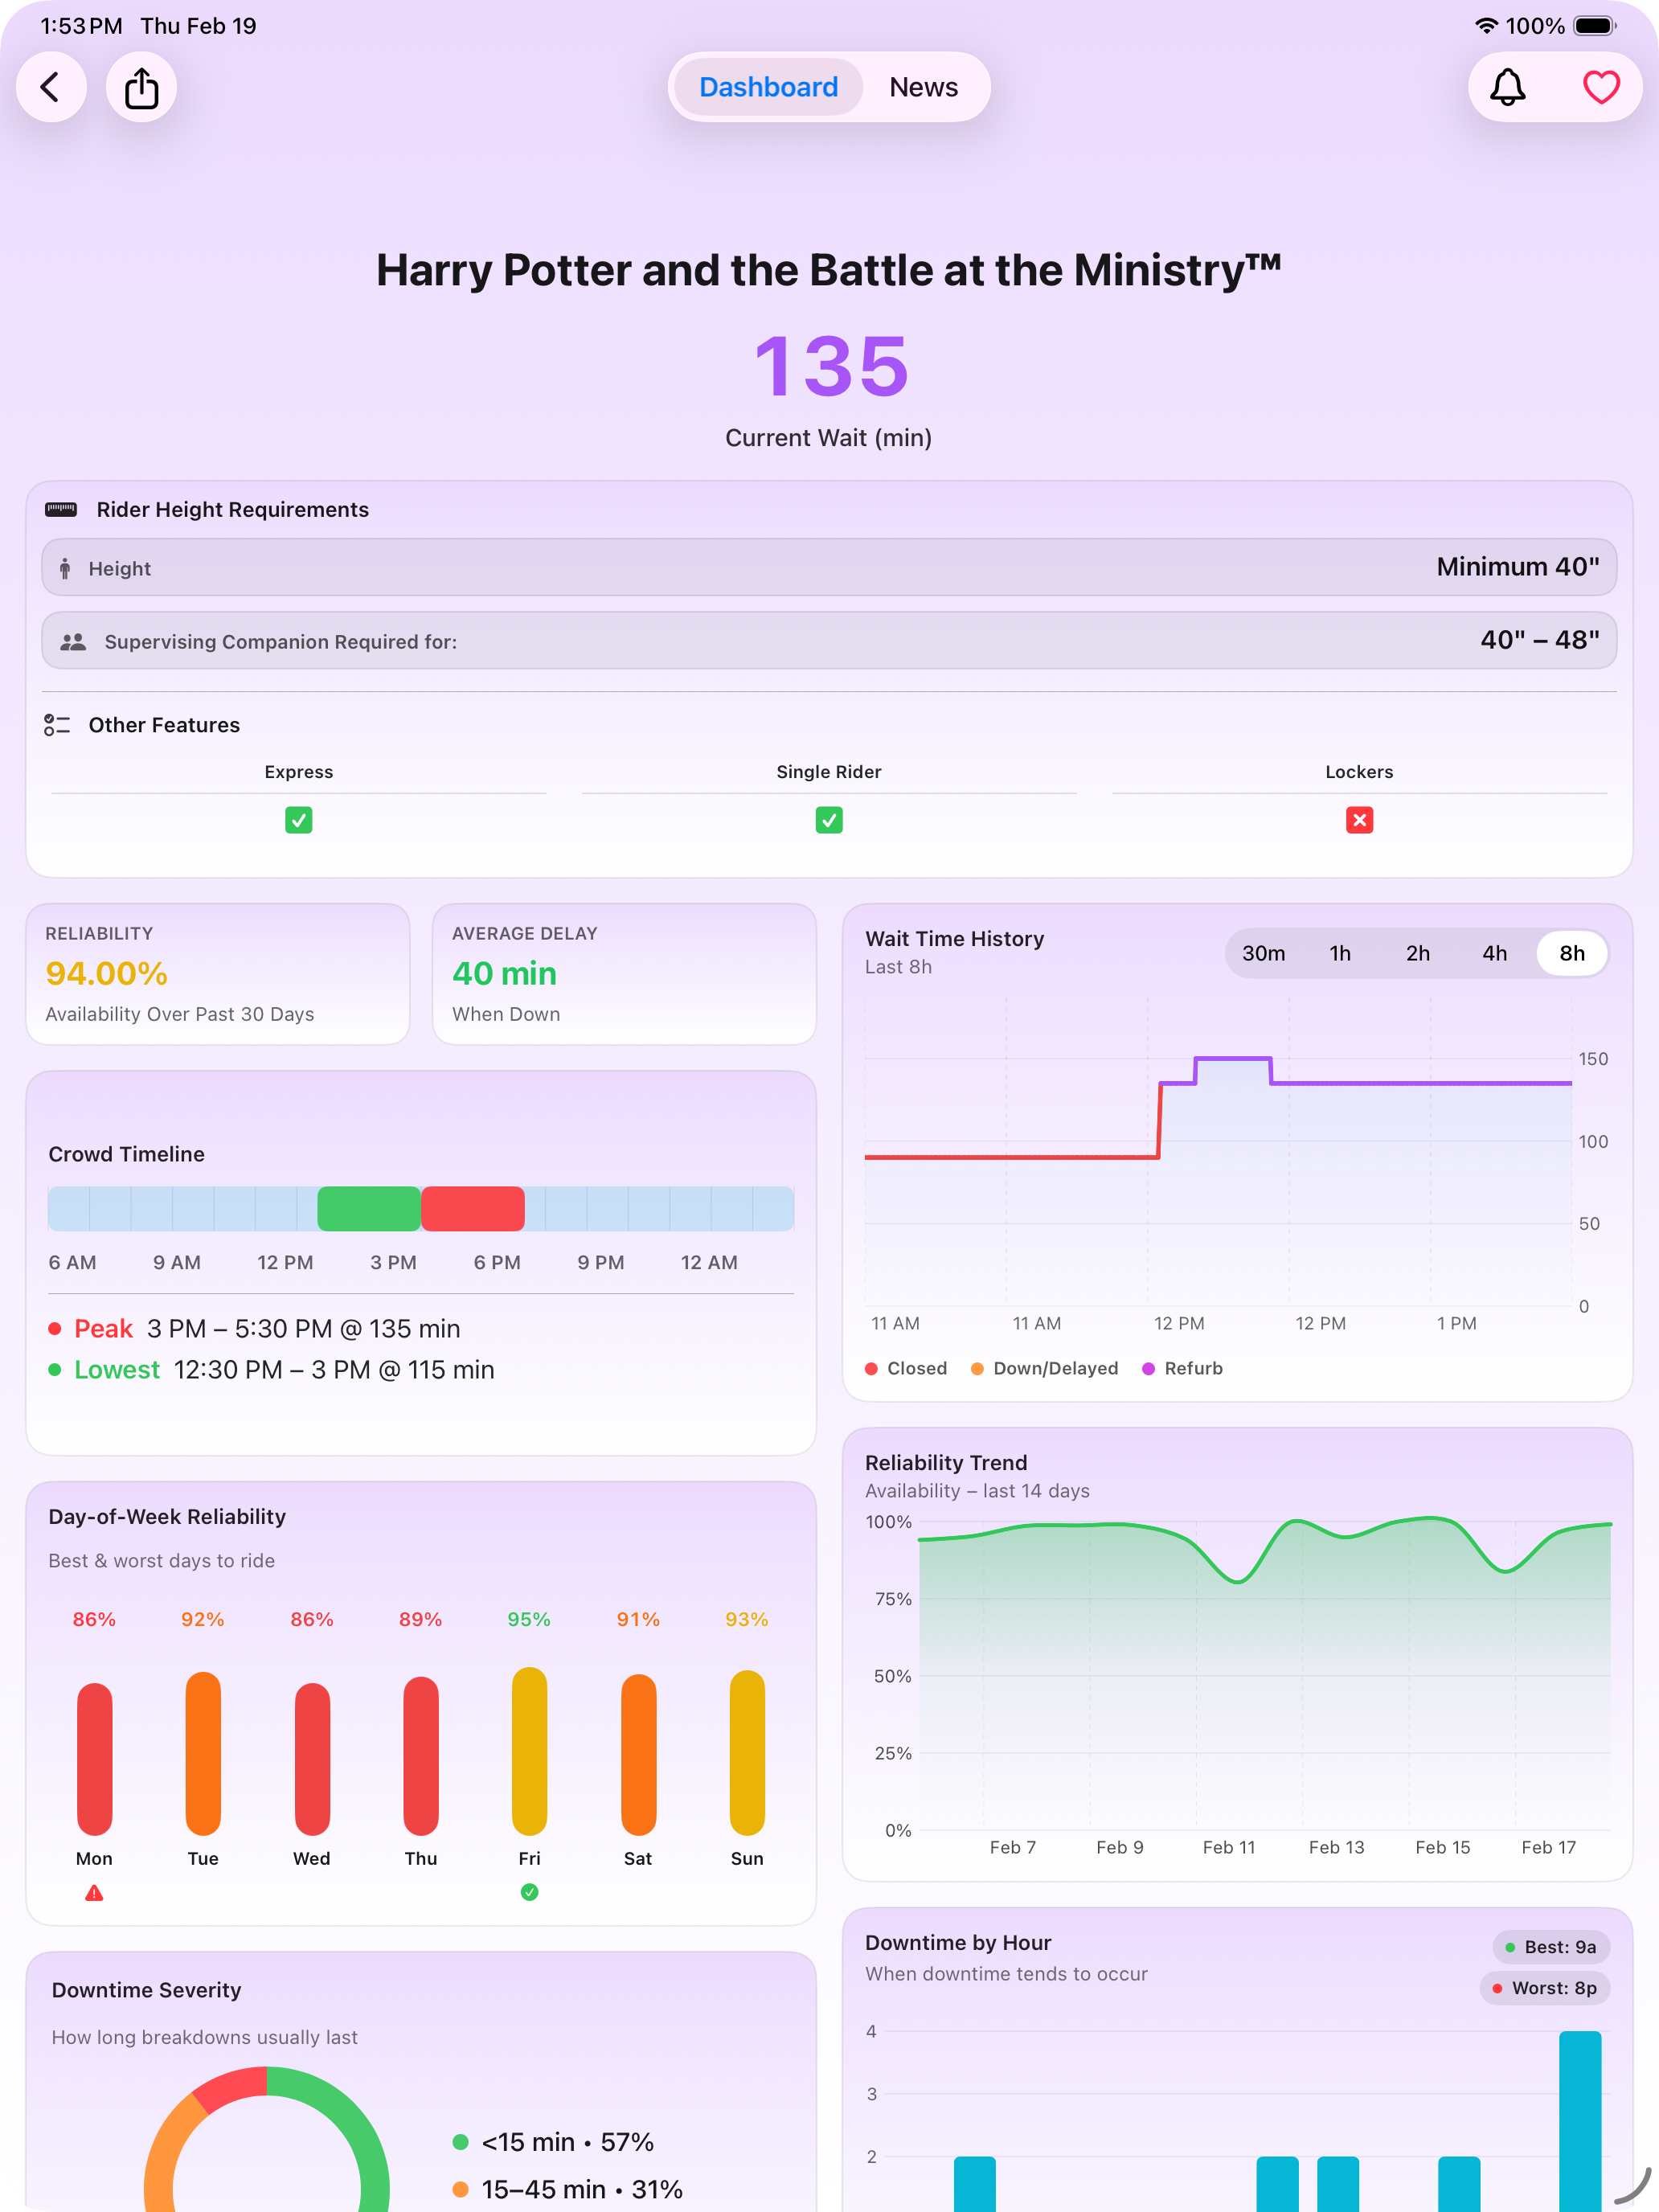Image resolution: width=1659 pixels, height=2212 pixels.
Task: Tap the Wi-Fi status icon
Action: click(1486, 26)
